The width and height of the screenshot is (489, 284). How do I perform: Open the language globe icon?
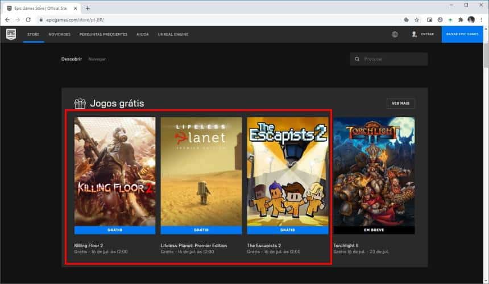(x=395, y=34)
